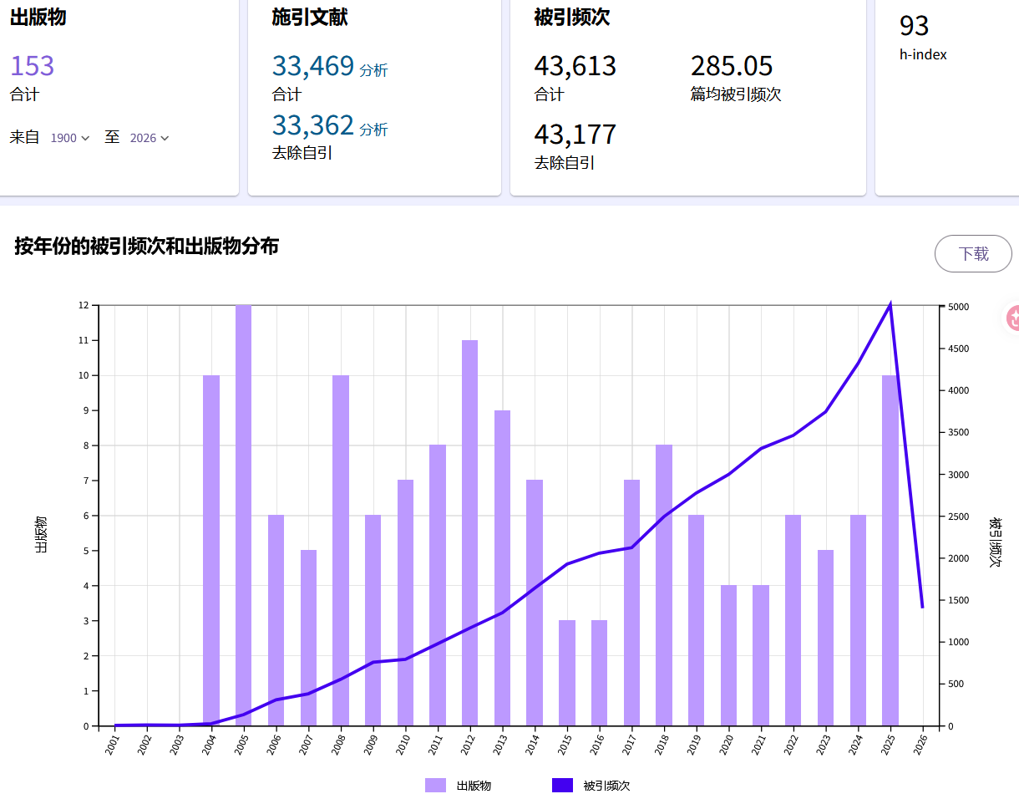
Task: Click 分析 next to 33,469
Action: tap(373, 71)
